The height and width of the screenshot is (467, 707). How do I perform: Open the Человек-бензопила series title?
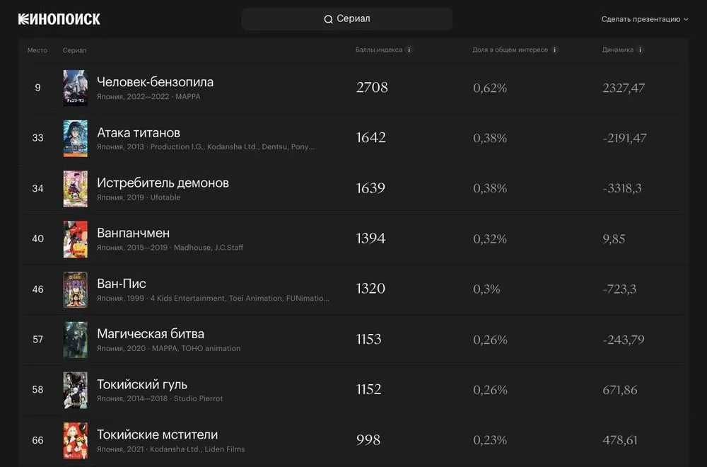[x=155, y=82]
